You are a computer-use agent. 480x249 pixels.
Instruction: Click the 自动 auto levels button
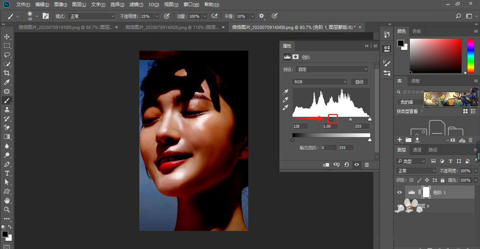[x=359, y=82]
